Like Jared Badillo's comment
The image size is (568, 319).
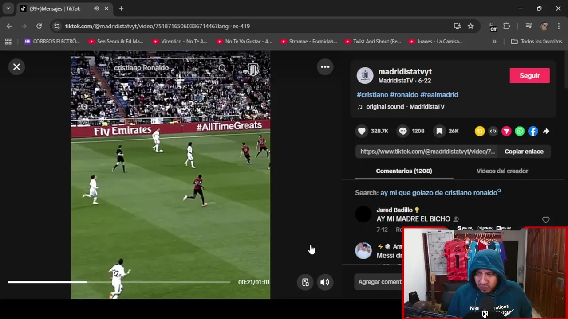pos(546,220)
